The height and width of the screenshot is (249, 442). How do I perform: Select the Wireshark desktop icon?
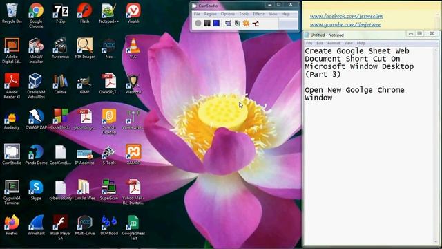pyautogui.click(x=36, y=225)
